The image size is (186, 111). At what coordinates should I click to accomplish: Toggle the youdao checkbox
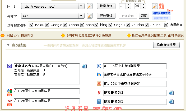pos(128,25)
